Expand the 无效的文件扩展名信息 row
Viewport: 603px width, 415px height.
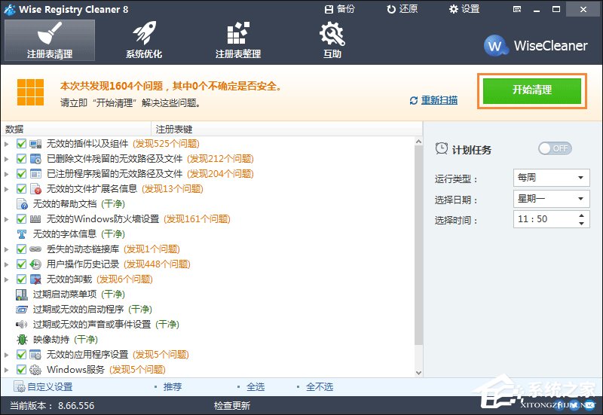tap(7, 189)
